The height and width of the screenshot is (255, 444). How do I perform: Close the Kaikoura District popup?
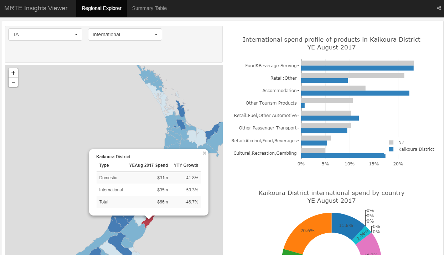pos(205,153)
